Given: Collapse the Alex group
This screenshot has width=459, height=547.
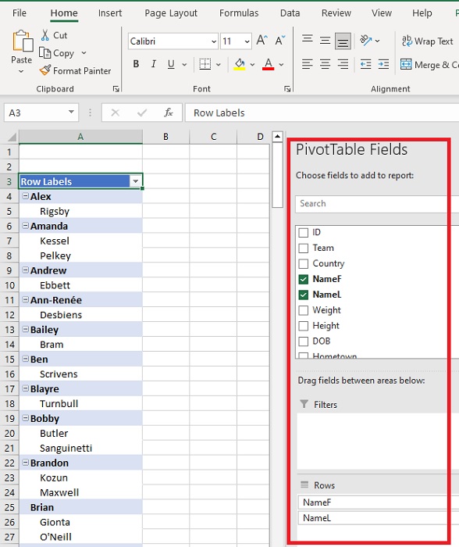Looking at the screenshot, I should click(26, 196).
